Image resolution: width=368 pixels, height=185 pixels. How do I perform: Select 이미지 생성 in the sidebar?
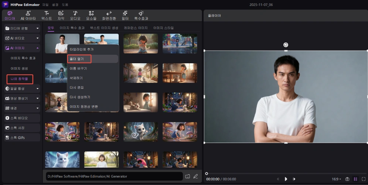point(19,68)
